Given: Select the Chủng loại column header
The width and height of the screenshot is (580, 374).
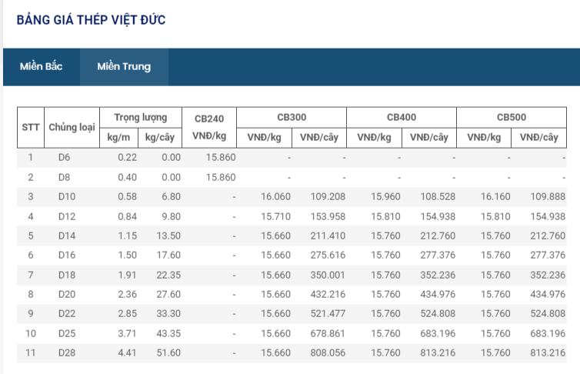Looking at the screenshot, I should tap(72, 127).
